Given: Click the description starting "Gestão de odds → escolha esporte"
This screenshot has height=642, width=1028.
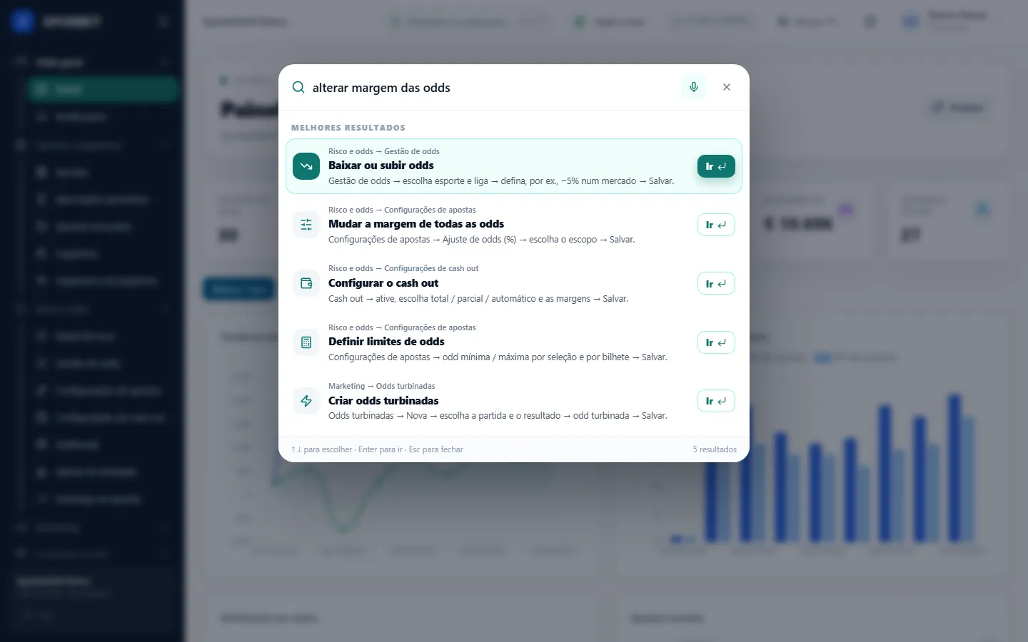Looking at the screenshot, I should pyautogui.click(x=501, y=181).
